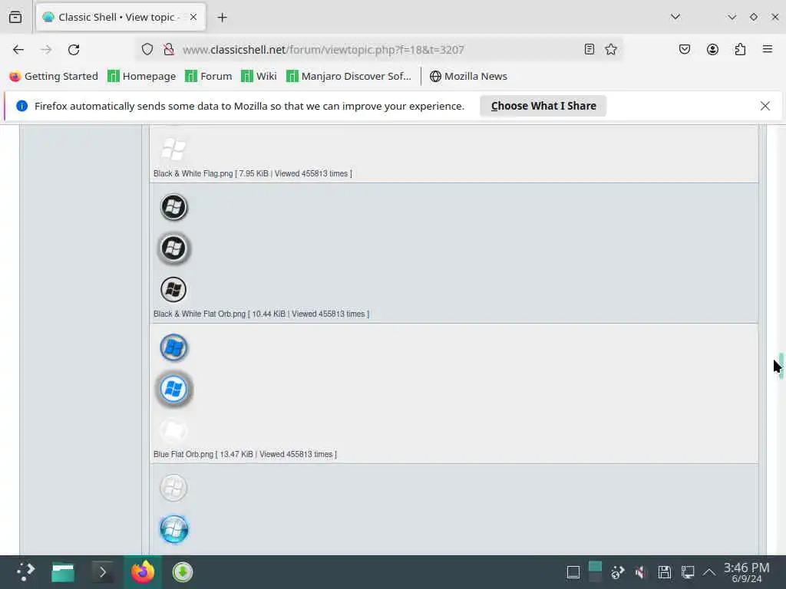Image resolution: width=786 pixels, height=589 pixels.
Task: Click the faded pressed Blue Flat Orb
Action: pos(173,430)
